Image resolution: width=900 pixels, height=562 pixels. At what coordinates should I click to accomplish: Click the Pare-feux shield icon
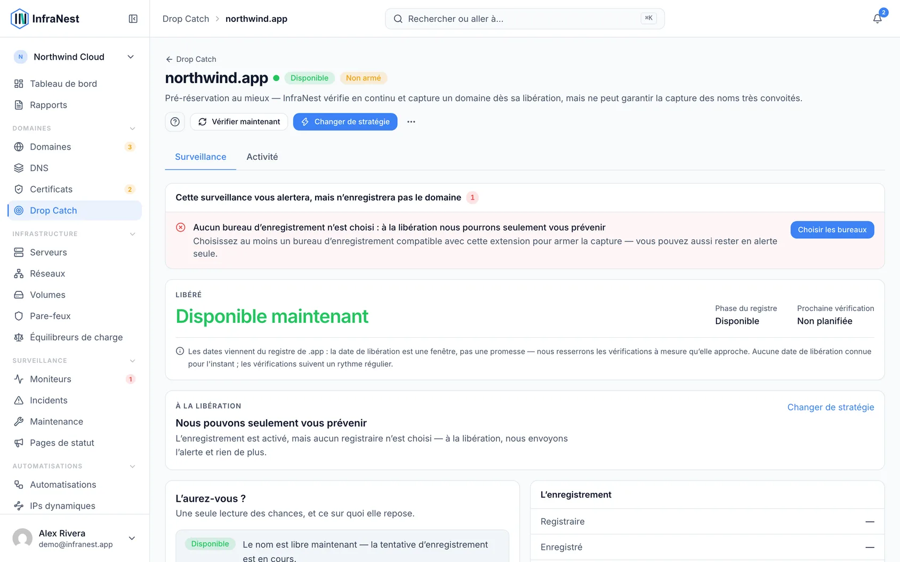19,316
